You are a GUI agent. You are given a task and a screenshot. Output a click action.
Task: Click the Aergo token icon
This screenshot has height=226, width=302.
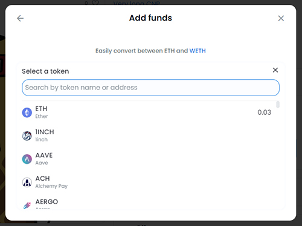click(x=27, y=205)
